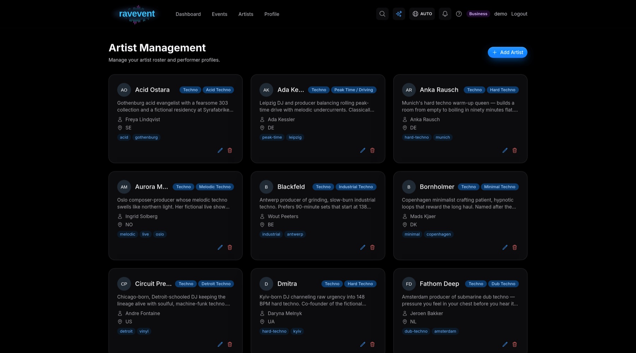Click the demo username link
636x353 pixels.
500,14
